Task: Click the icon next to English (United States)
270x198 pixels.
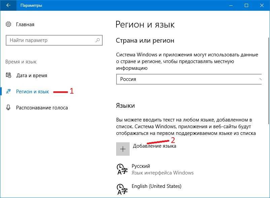Action: click(122, 189)
